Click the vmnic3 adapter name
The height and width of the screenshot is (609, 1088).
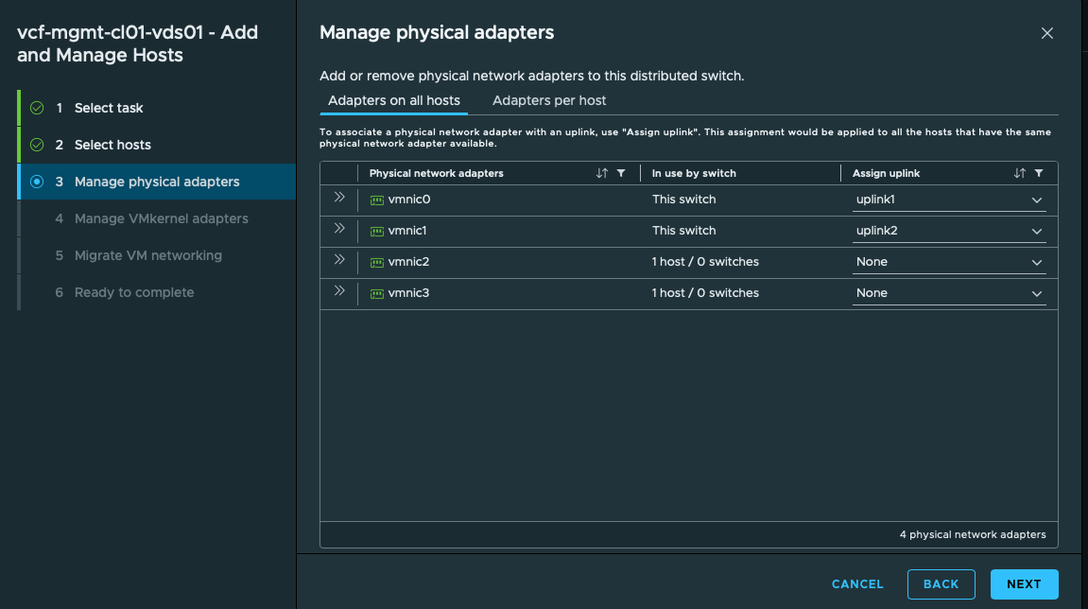coord(408,293)
